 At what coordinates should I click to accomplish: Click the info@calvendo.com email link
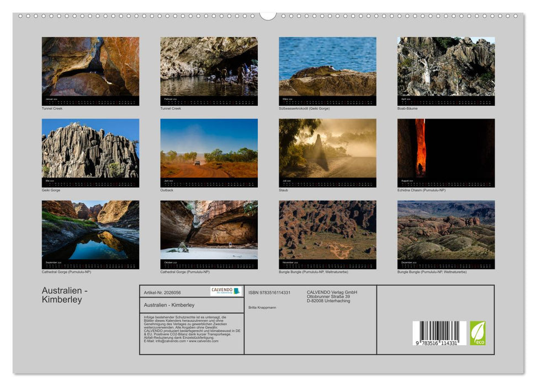pyautogui.click(x=171, y=341)
